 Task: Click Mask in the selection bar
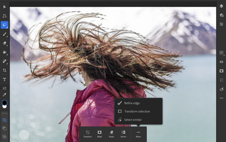pos(99,134)
